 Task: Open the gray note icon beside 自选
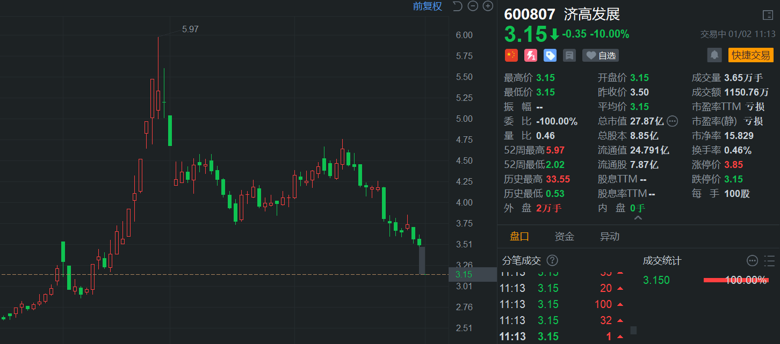[x=569, y=55]
